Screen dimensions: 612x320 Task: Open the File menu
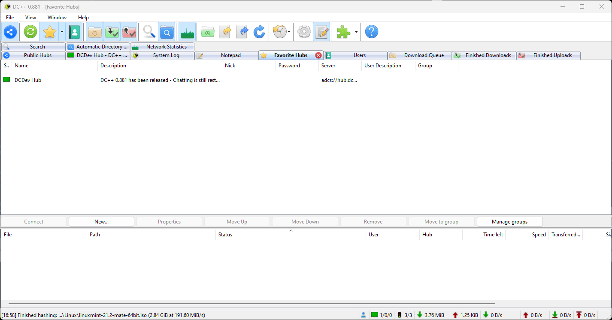[x=10, y=18]
